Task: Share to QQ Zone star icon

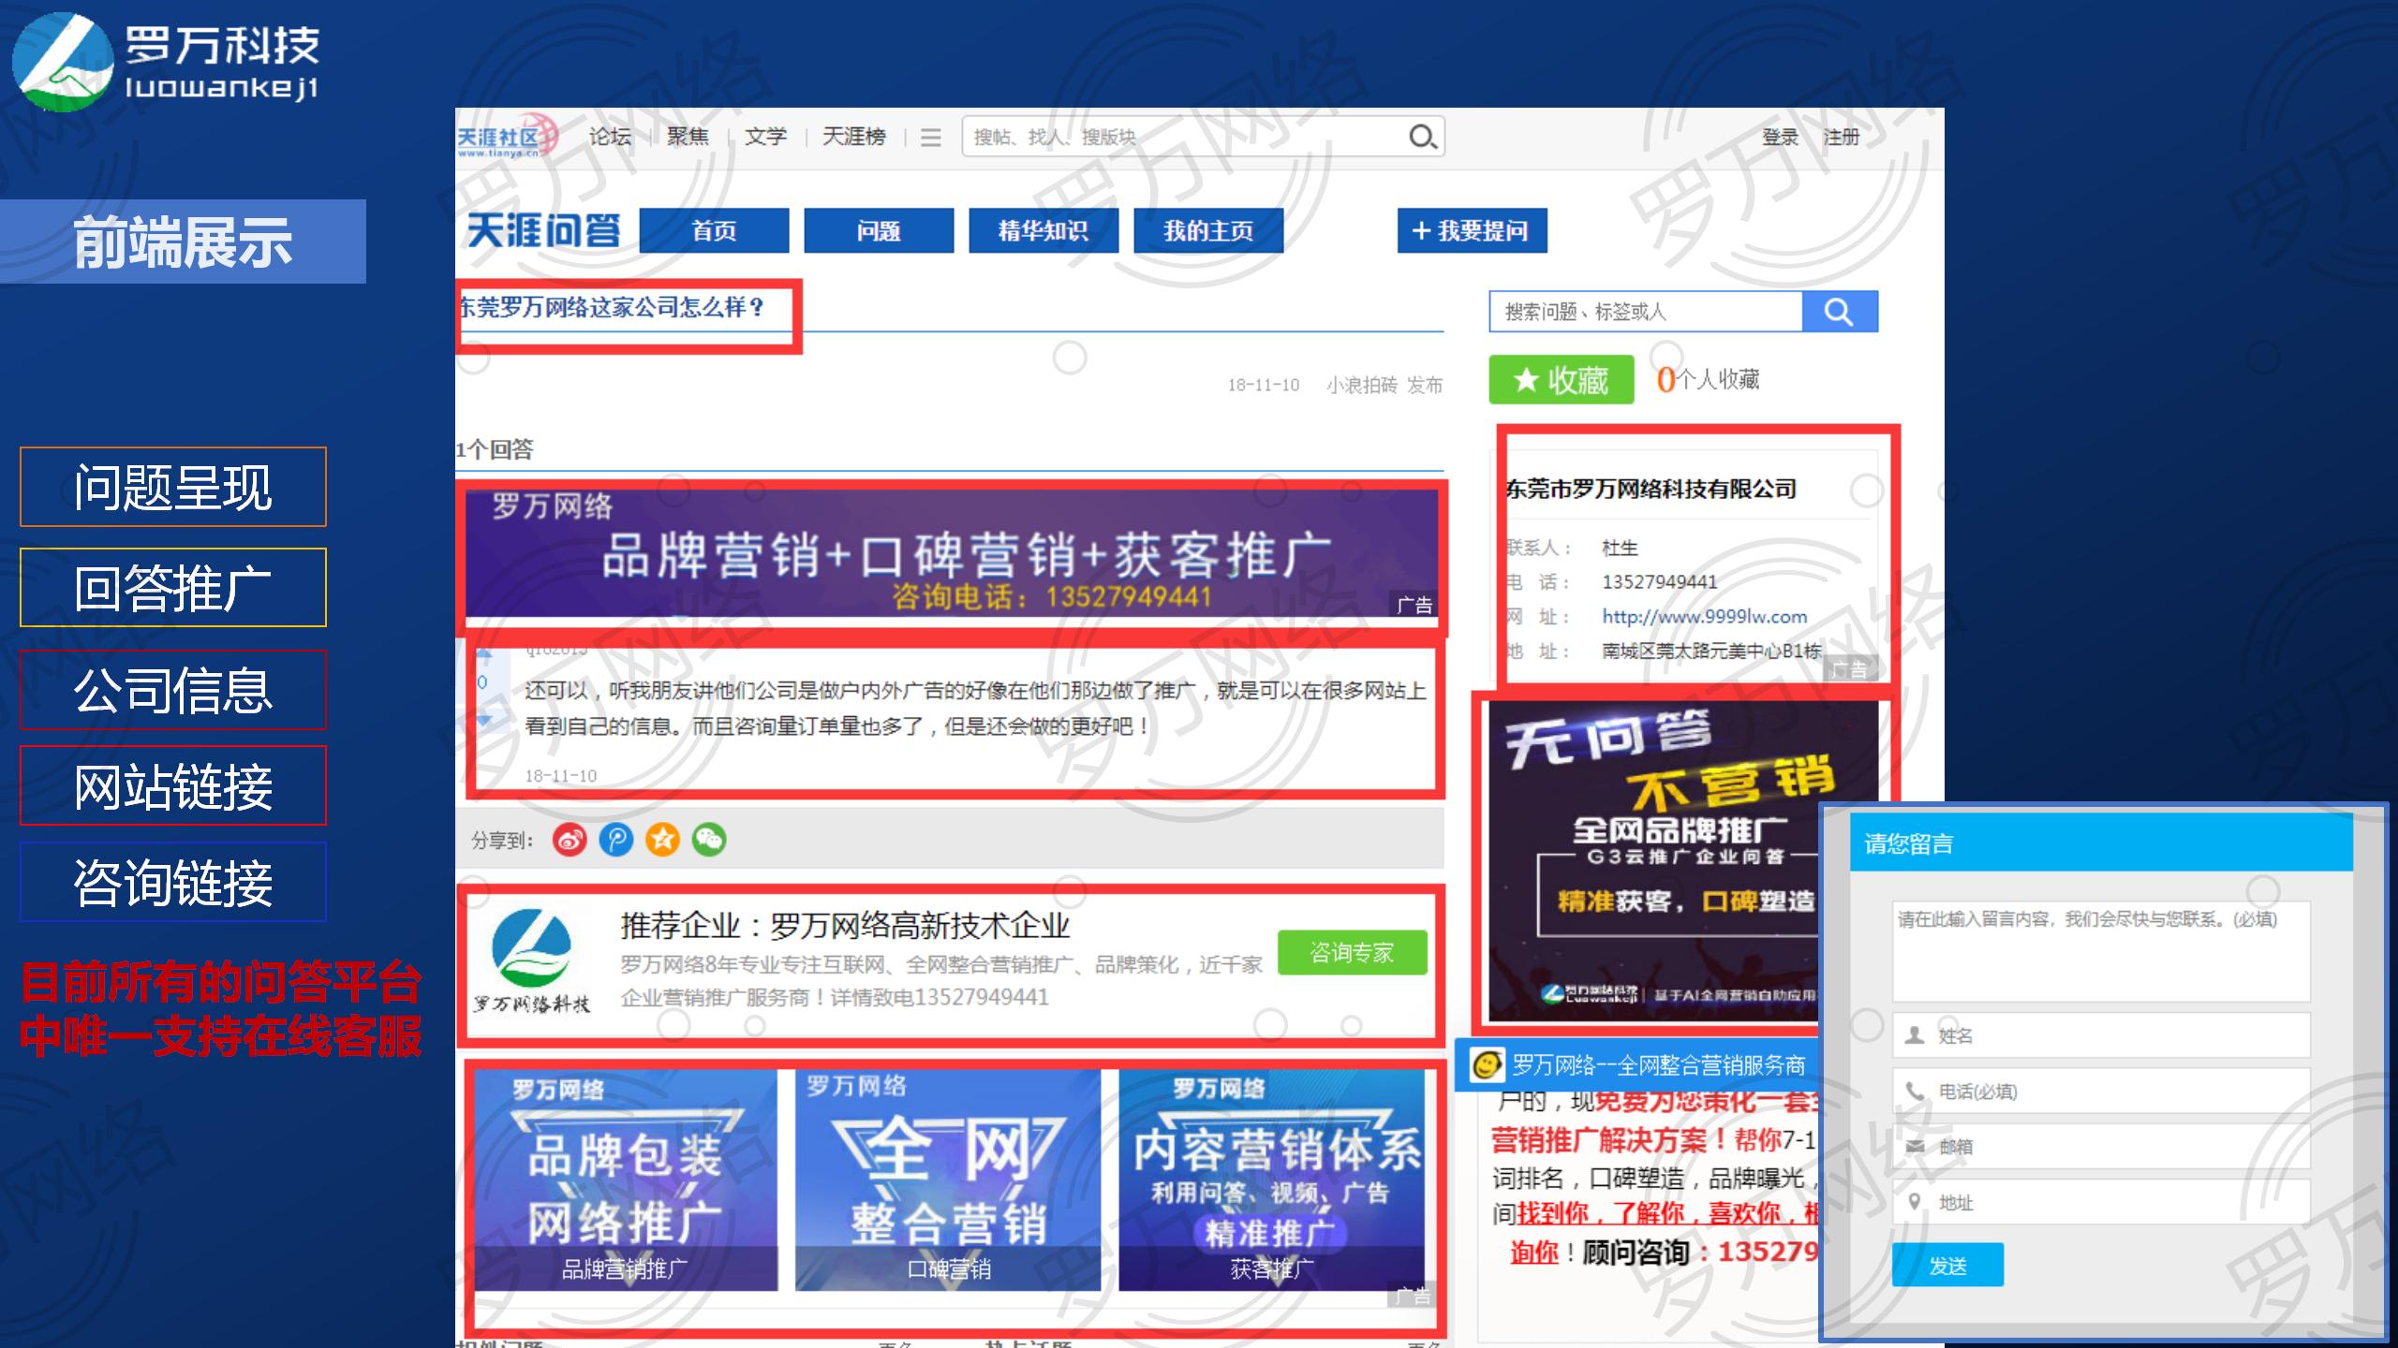Action: click(x=662, y=840)
